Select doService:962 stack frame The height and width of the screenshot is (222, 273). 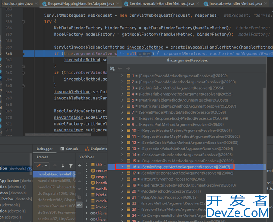(54, 200)
